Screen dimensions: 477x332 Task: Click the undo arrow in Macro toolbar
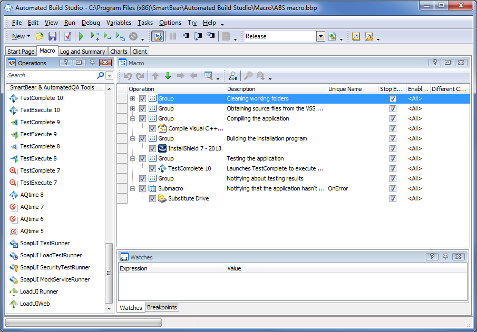pos(128,76)
